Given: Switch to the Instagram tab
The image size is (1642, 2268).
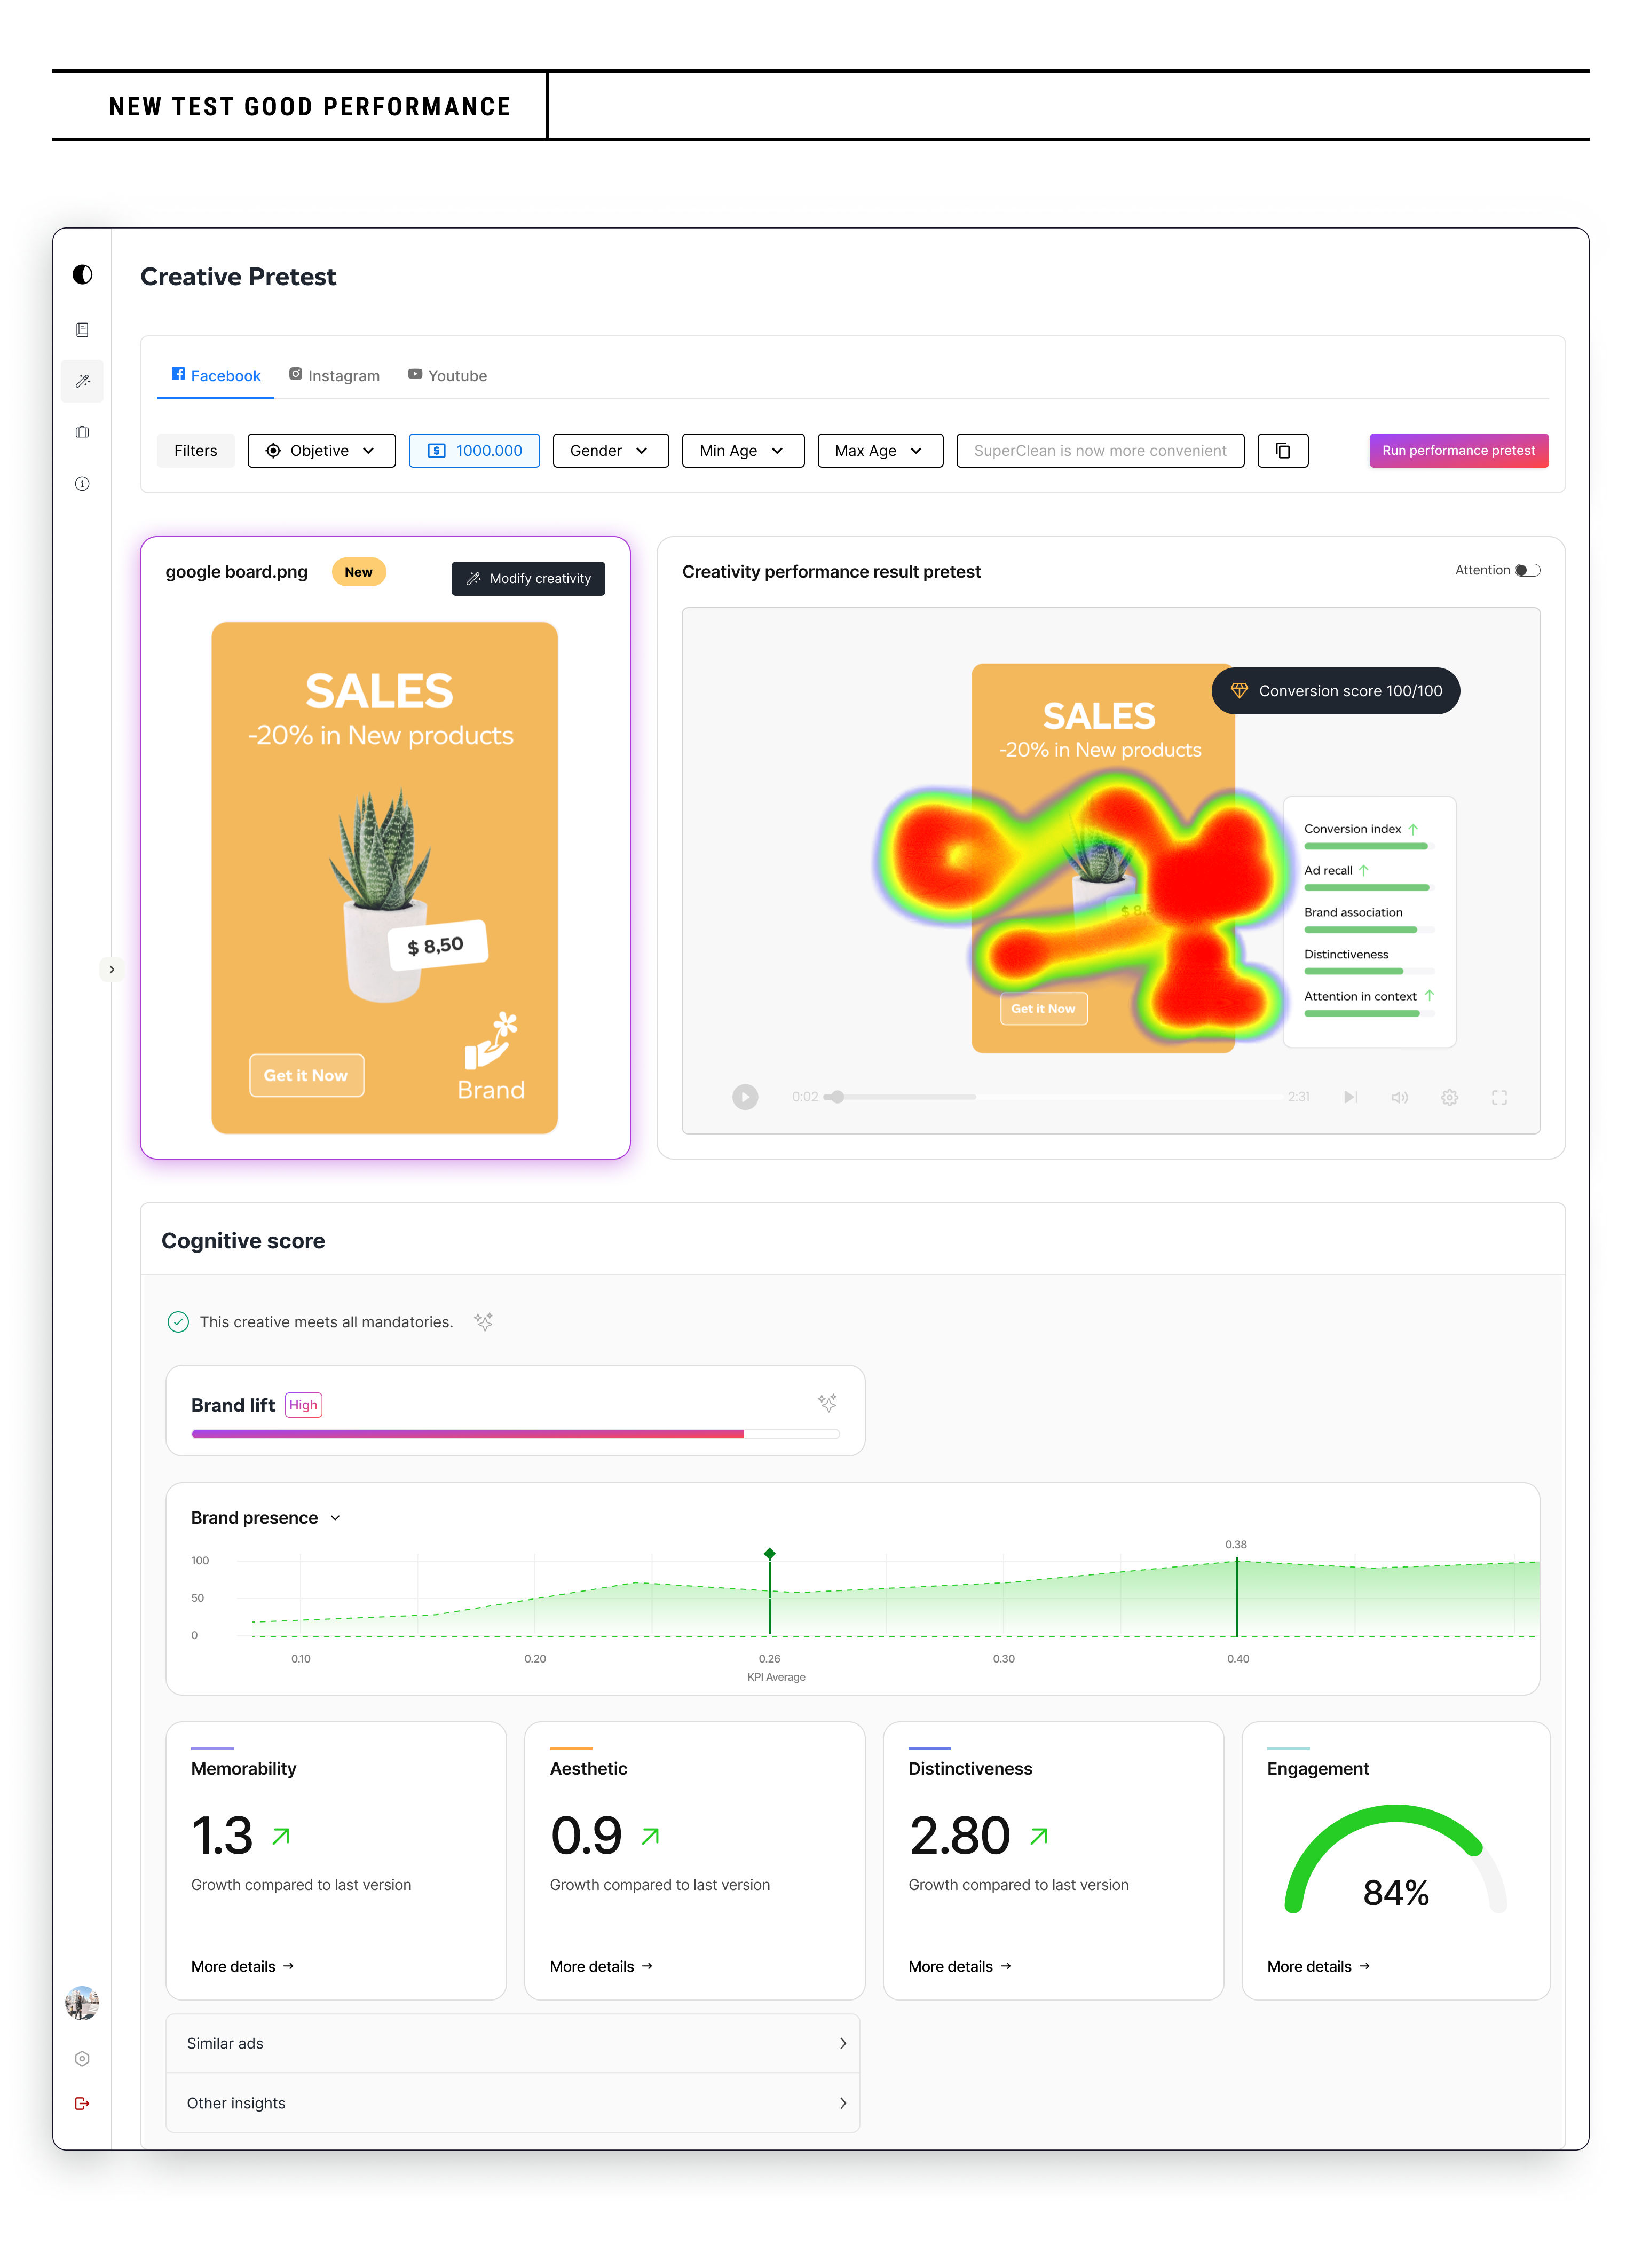Looking at the screenshot, I should (x=334, y=376).
